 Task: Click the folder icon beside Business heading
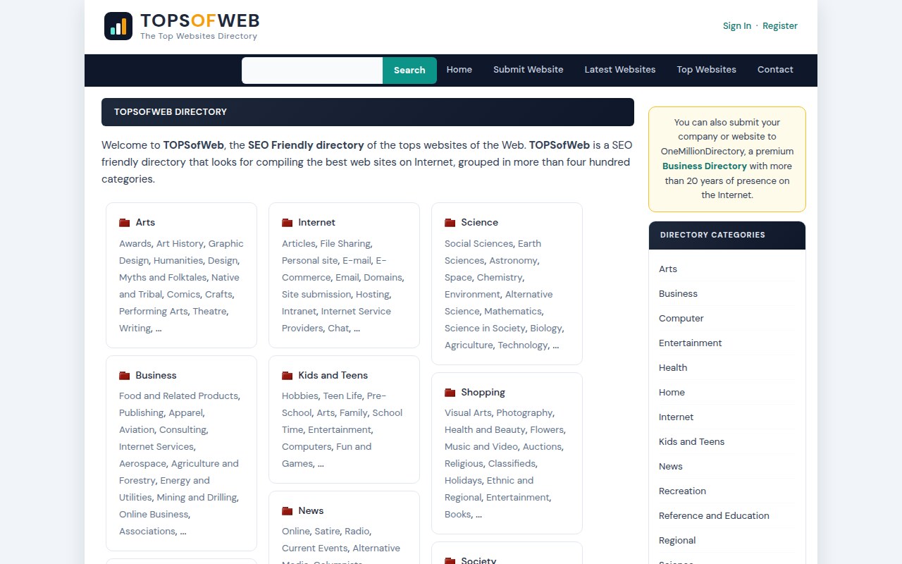point(125,376)
